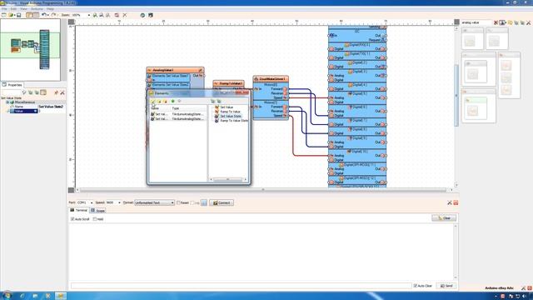Open the Zoom percentage dropdown
The width and height of the screenshot is (533, 300).
pyautogui.click(x=89, y=15)
